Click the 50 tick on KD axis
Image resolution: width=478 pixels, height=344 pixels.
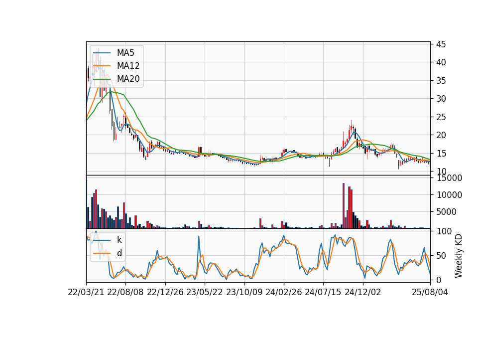pos(441,255)
